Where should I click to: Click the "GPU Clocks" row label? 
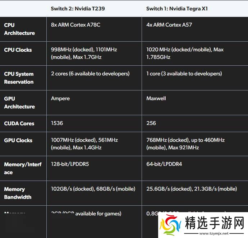tap(18, 140)
